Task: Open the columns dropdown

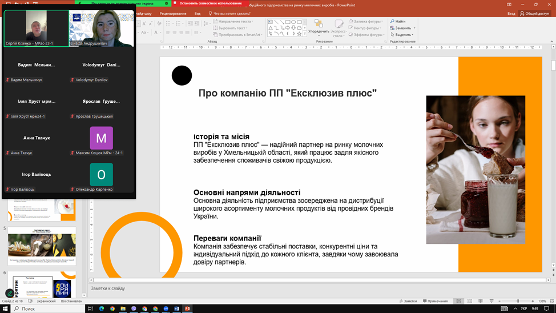Action: (197, 33)
